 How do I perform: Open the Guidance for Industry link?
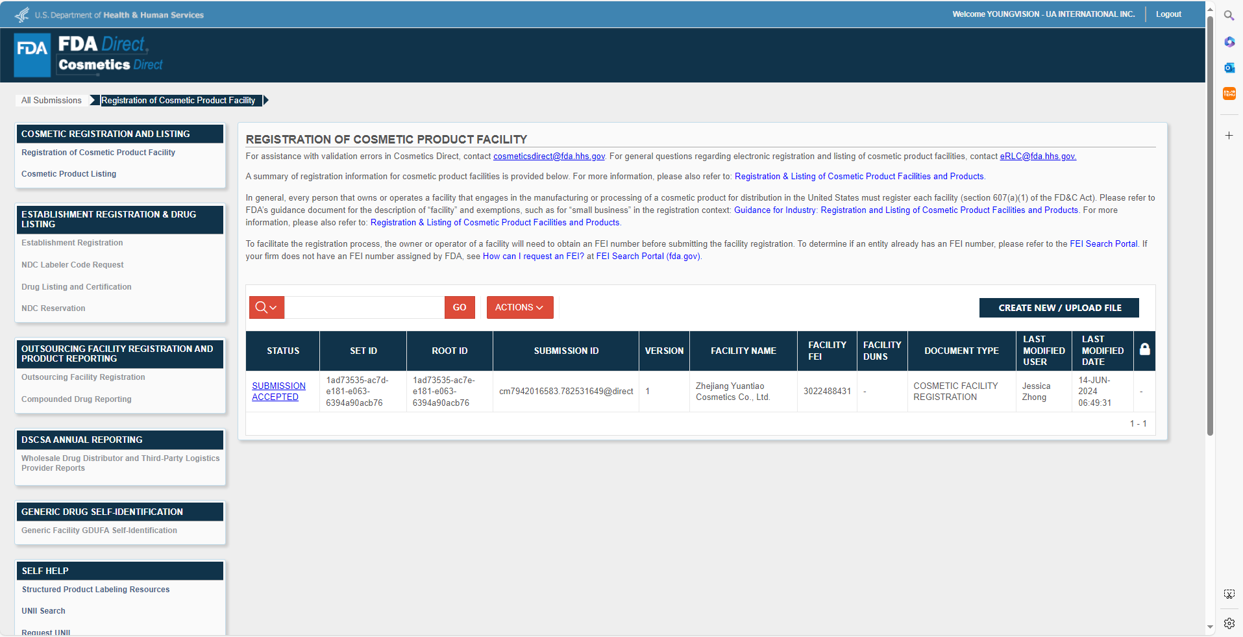(906, 210)
